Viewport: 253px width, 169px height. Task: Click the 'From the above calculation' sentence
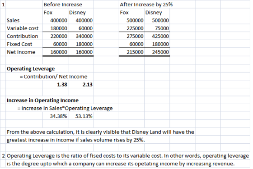coord(100,132)
